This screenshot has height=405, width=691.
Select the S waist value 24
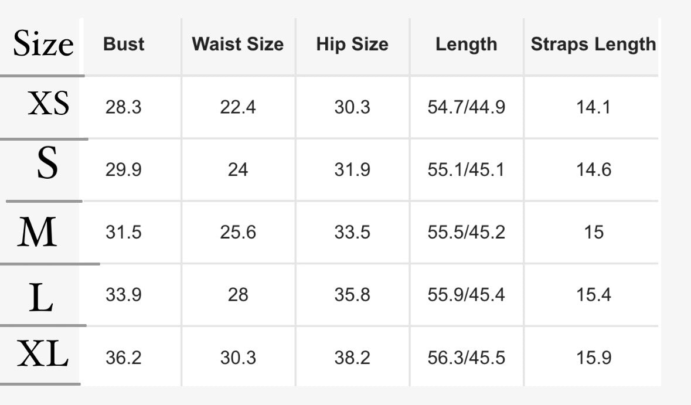pos(238,169)
